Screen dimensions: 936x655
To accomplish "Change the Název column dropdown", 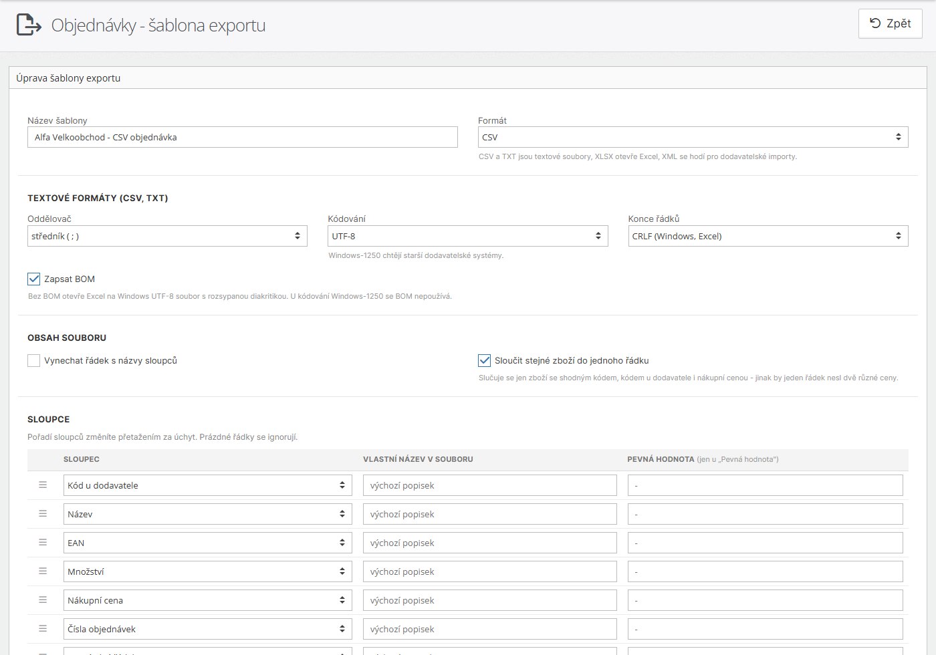I will pyautogui.click(x=208, y=514).
